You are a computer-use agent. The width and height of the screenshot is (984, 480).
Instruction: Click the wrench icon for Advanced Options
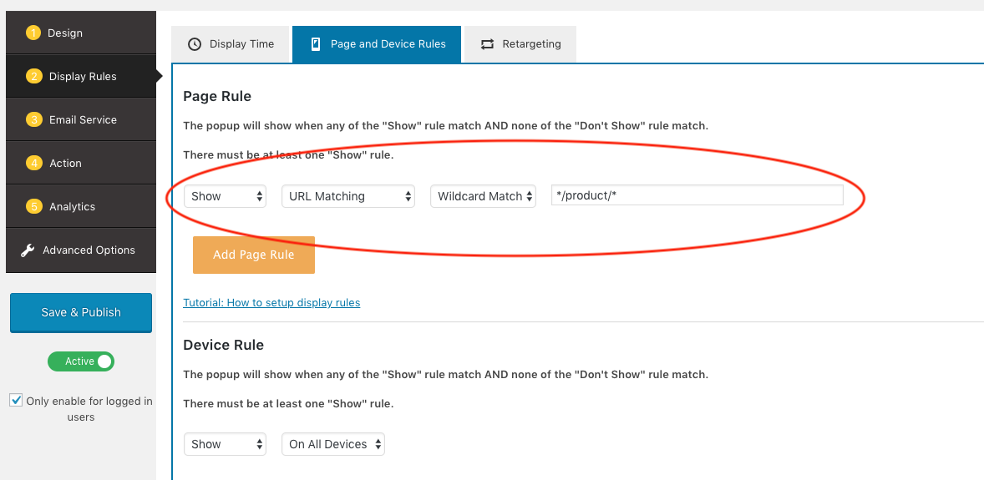point(28,250)
